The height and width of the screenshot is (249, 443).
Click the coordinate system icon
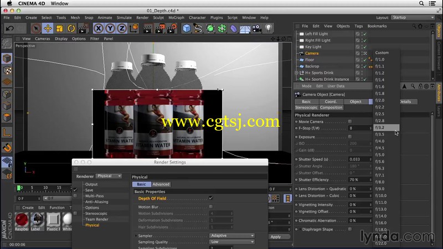click(x=134, y=28)
